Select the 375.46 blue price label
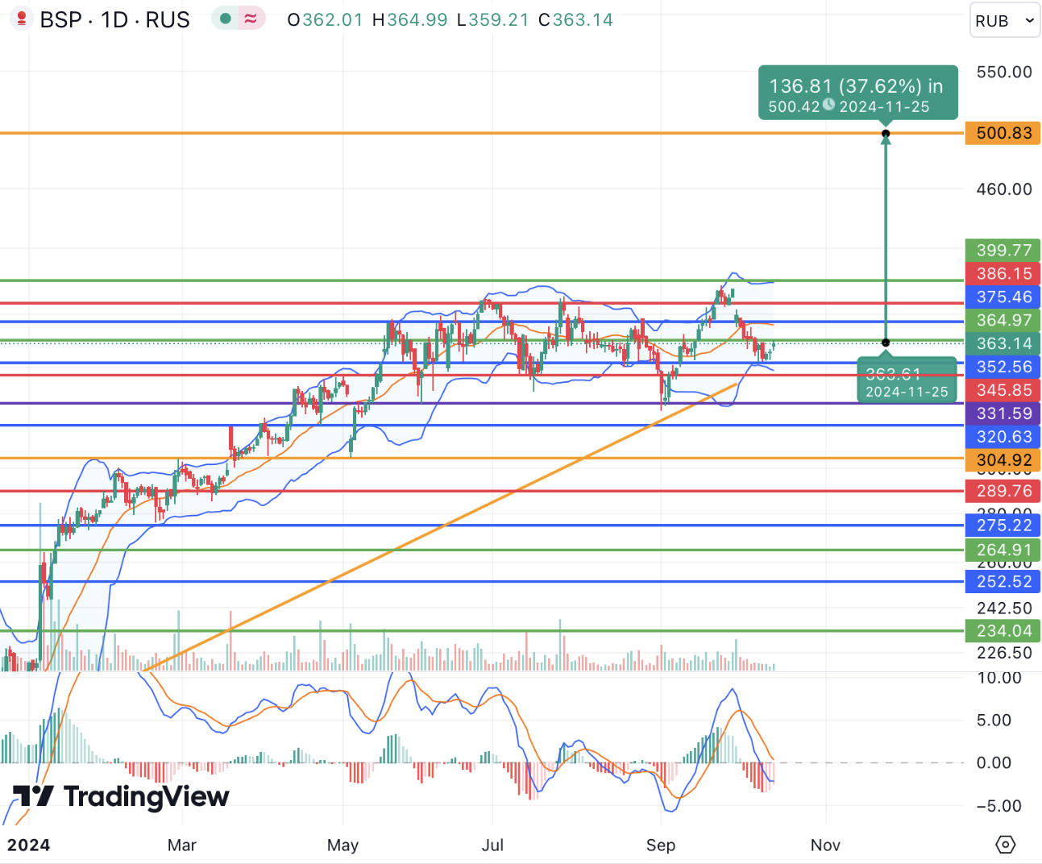This screenshot has height=864, width=1042. coord(1003,297)
